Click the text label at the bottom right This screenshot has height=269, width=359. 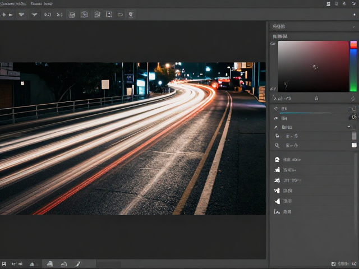[344, 264]
